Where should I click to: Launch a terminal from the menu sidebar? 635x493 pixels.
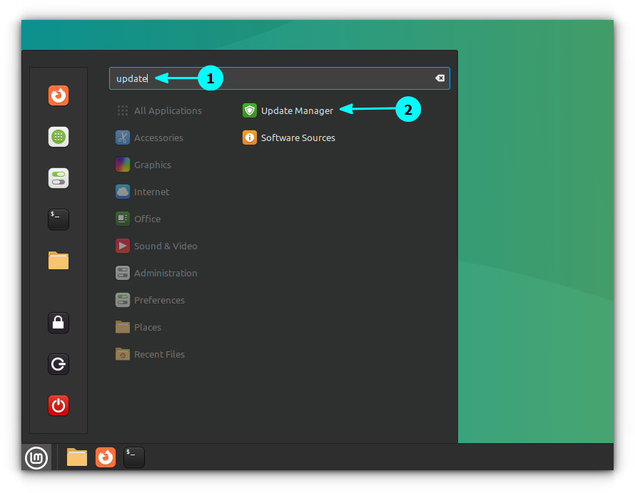[58, 219]
